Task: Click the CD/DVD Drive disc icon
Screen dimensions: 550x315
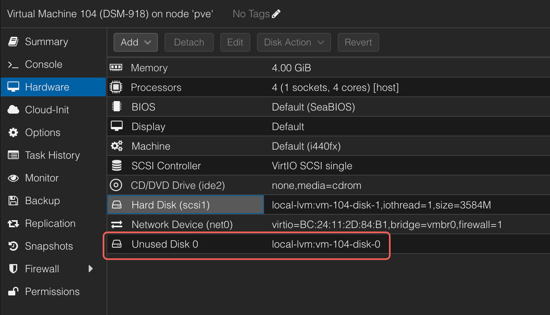Action: [116, 185]
